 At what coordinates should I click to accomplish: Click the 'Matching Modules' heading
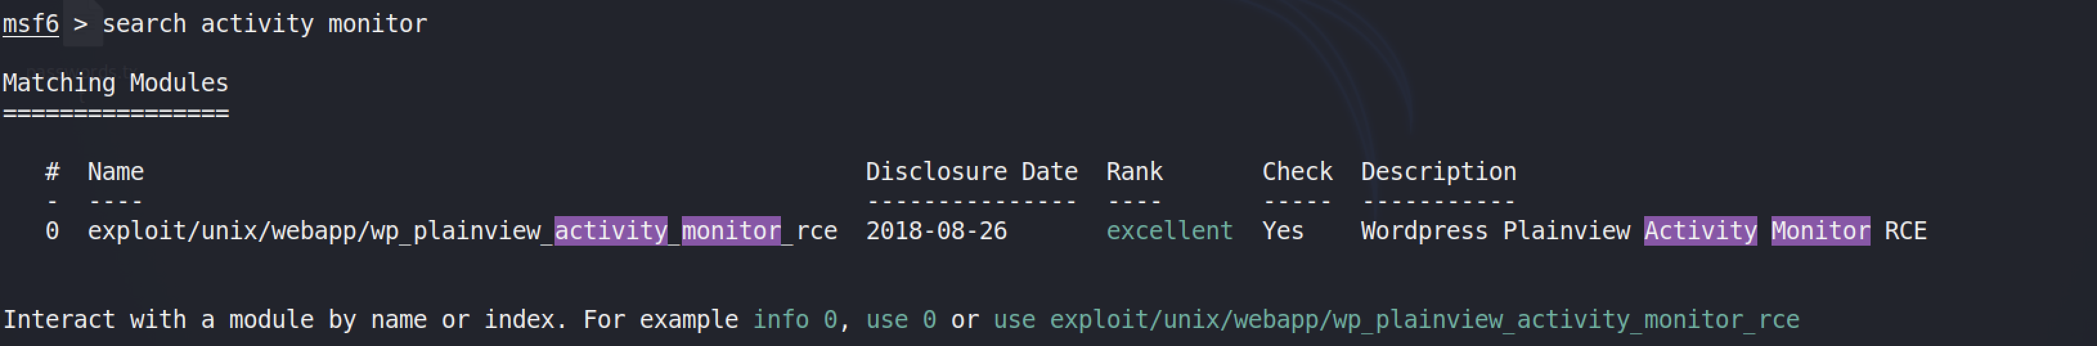click(116, 82)
